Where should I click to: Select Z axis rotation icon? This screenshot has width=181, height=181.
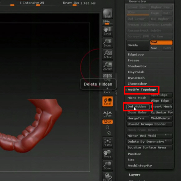coord(109,133)
